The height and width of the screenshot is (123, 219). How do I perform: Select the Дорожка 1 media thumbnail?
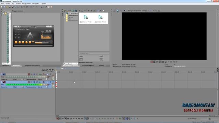pyautogui.click(x=86, y=19)
